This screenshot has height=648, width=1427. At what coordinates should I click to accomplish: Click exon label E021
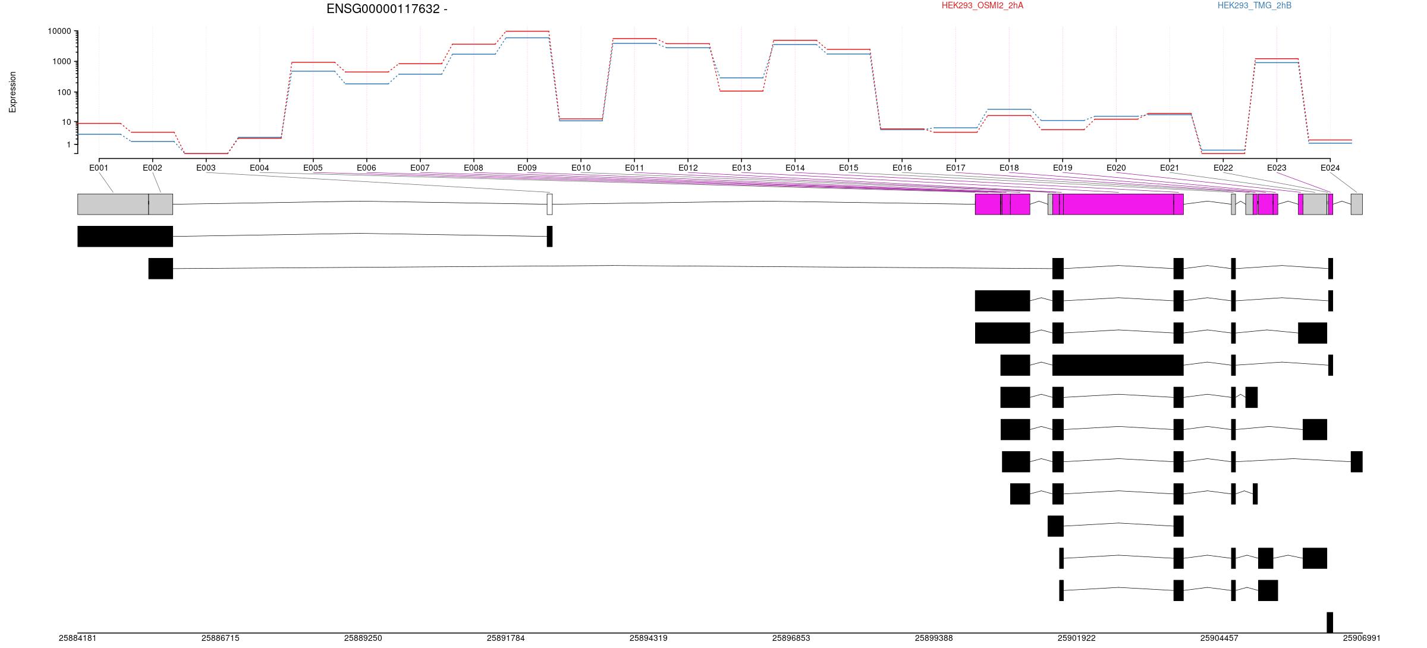pyautogui.click(x=1170, y=168)
